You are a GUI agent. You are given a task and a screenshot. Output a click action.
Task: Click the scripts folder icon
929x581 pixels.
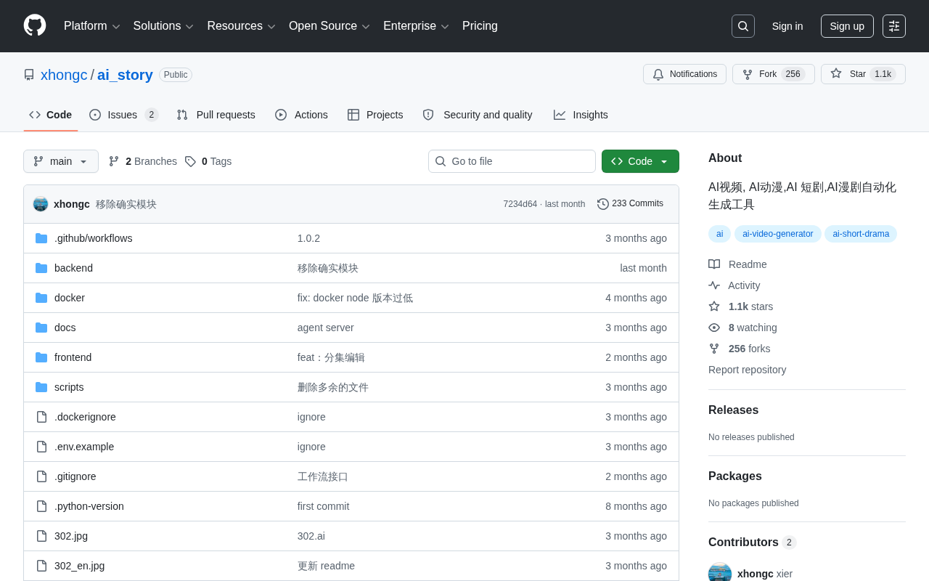click(41, 387)
